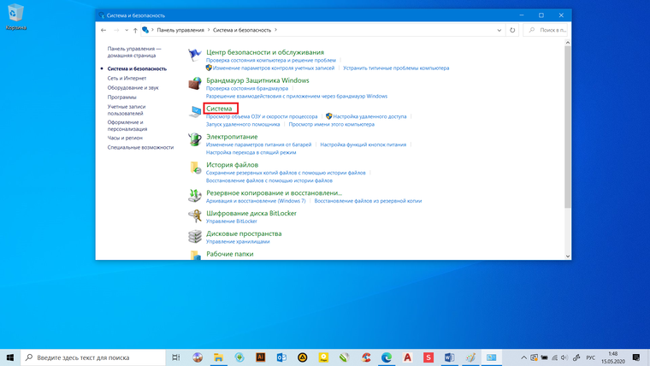Click the vertical scrollbar down arrow
The width and height of the screenshot is (650, 366).
pos(568,257)
